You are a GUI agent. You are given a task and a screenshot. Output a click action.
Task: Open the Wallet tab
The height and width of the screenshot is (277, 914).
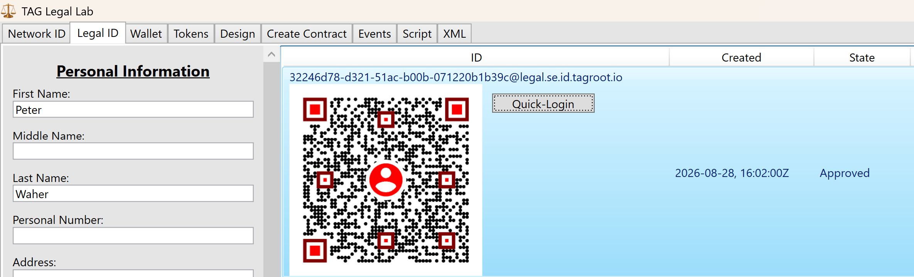(x=146, y=34)
